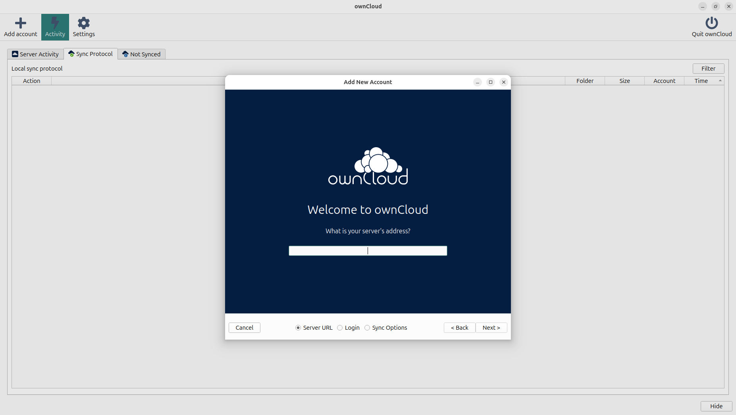The width and height of the screenshot is (736, 415).
Task: Open the Activity lightning toolbar item
Action: [x=55, y=27]
